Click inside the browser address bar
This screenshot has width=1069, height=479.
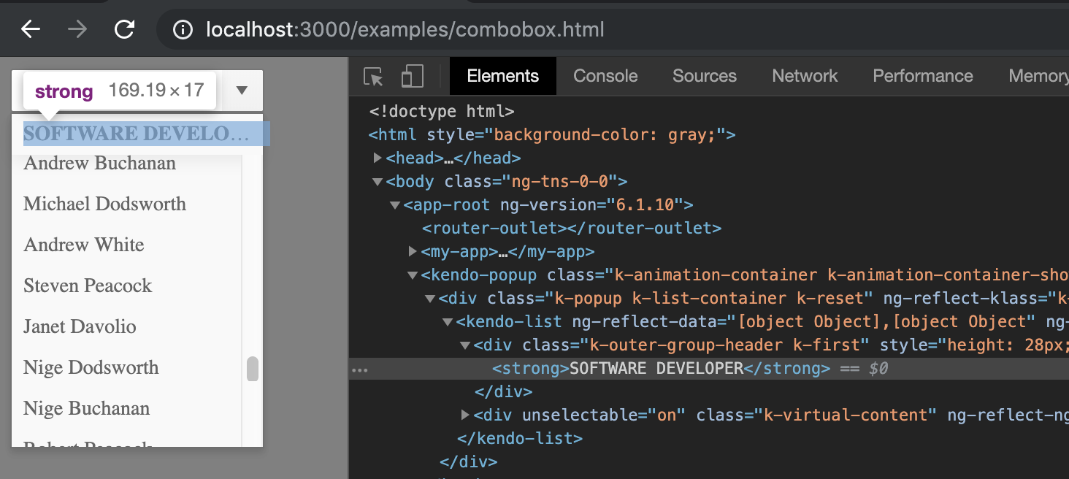click(x=438, y=29)
